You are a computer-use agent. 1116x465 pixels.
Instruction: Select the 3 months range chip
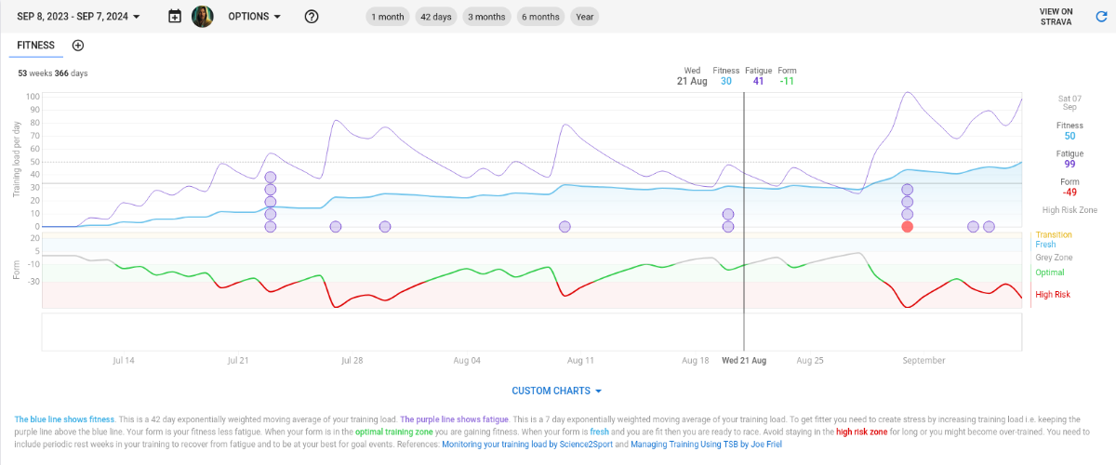pos(487,17)
